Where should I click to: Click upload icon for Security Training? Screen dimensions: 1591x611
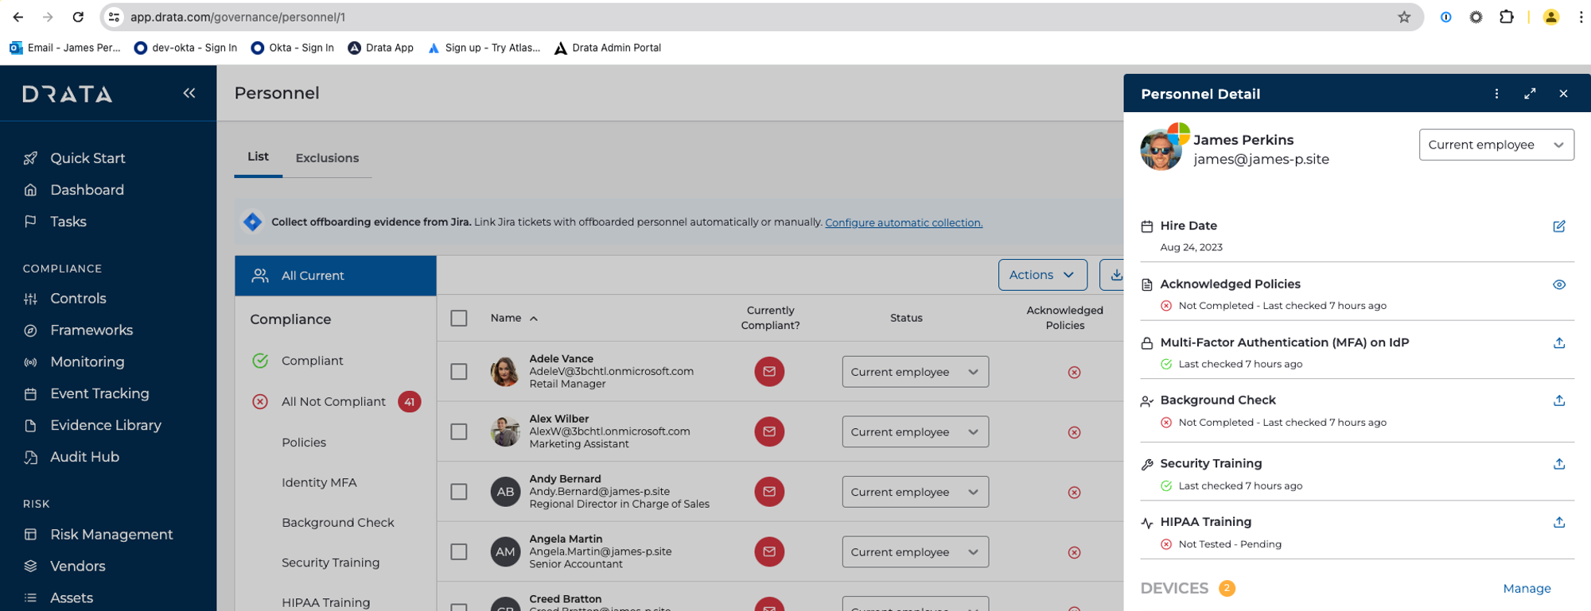click(x=1558, y=464)
